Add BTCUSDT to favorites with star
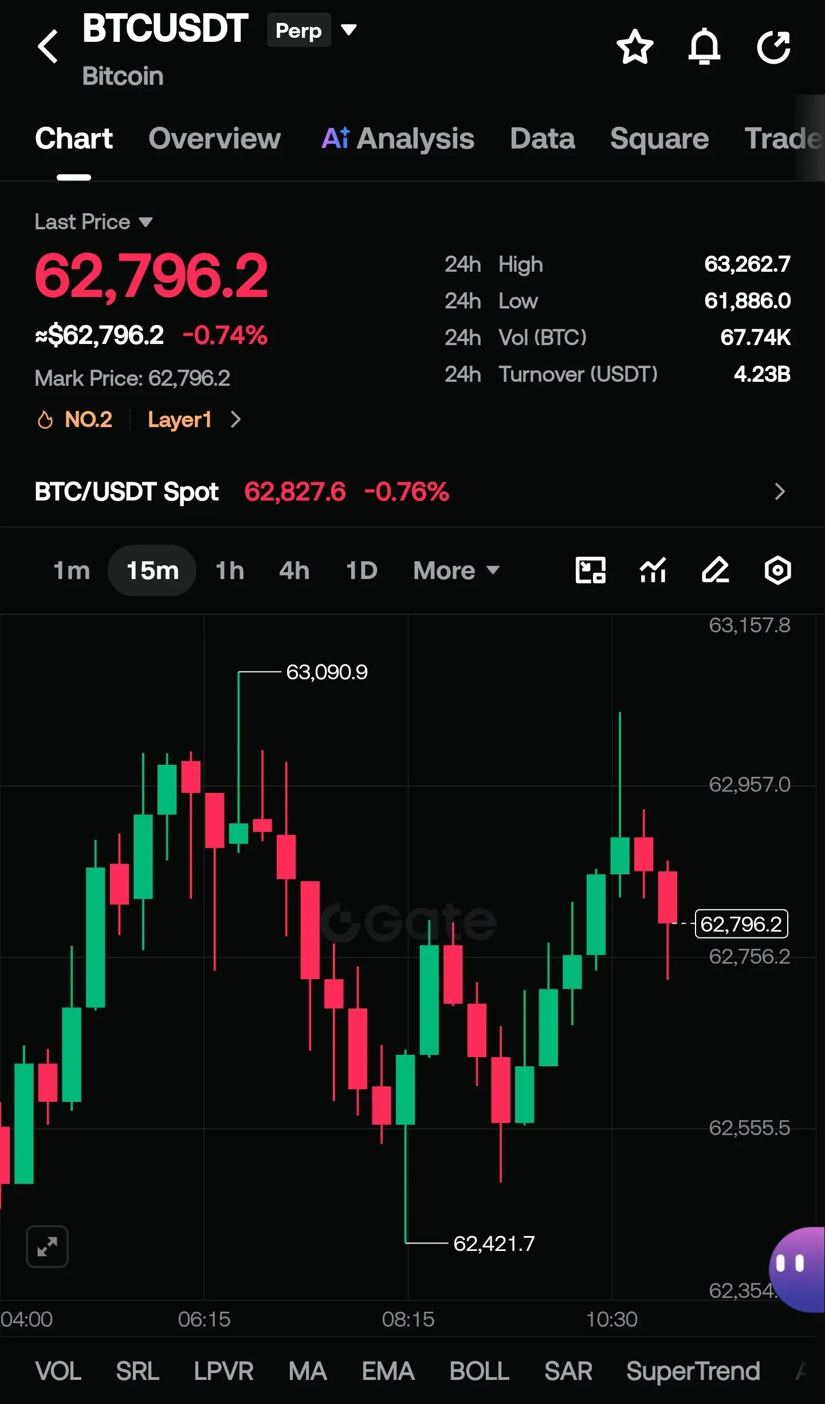 pos(635,46)
